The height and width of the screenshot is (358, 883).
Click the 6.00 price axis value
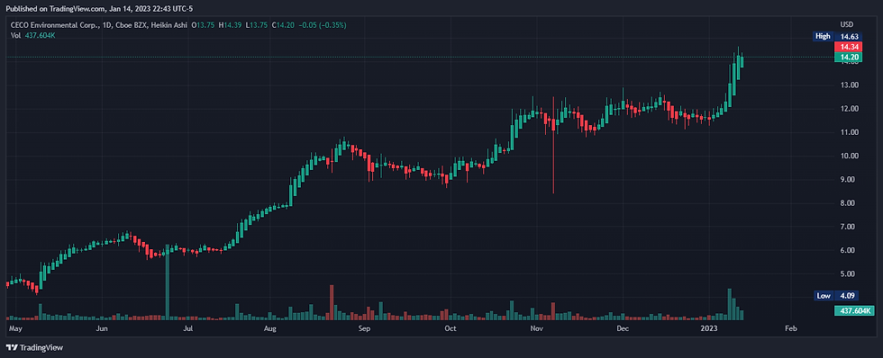(x=849, y=250)
